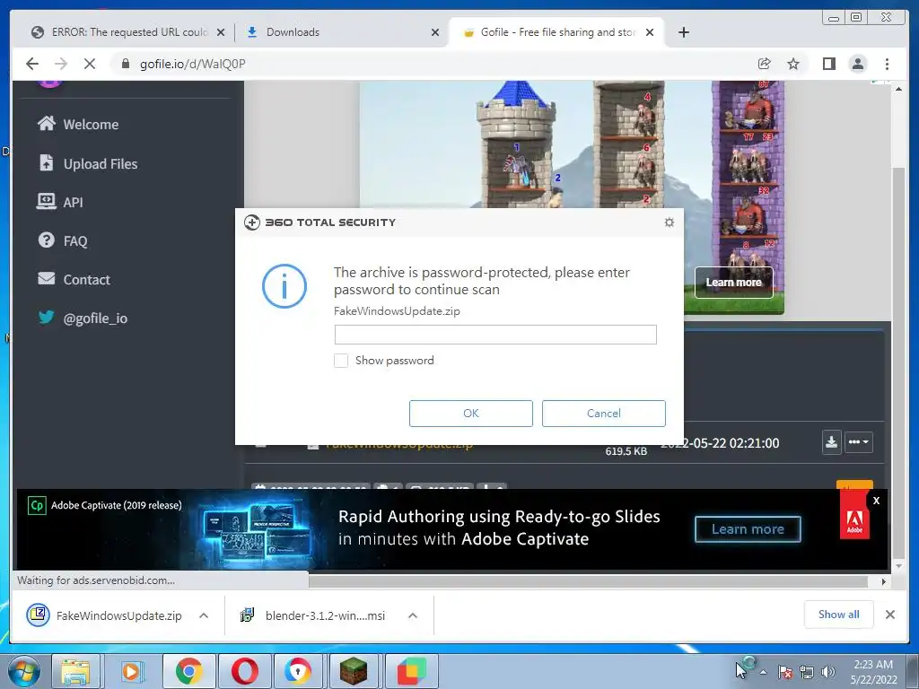Image resolution: width=919 pixels, height=689 pixels.
Task: Open the Chrome profile menu
Action: [x=857, y=64]
